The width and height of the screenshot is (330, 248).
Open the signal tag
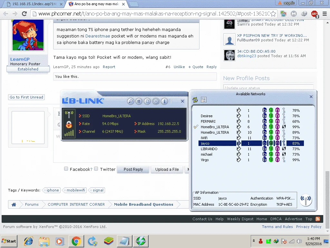(x=97, y=190)
